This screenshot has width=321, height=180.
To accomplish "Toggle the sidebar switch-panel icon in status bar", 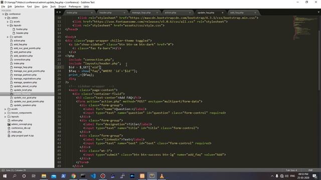I will 3,170.
